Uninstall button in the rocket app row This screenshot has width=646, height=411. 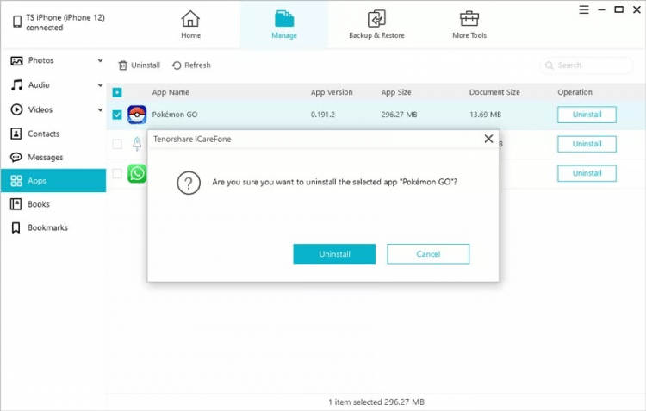tap(587, 144)
